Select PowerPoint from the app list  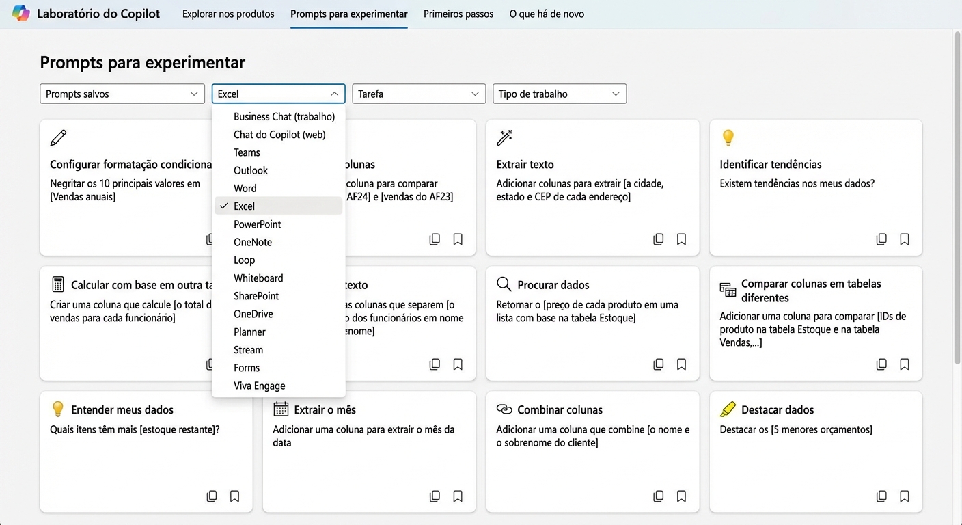[x=258, y=224]
